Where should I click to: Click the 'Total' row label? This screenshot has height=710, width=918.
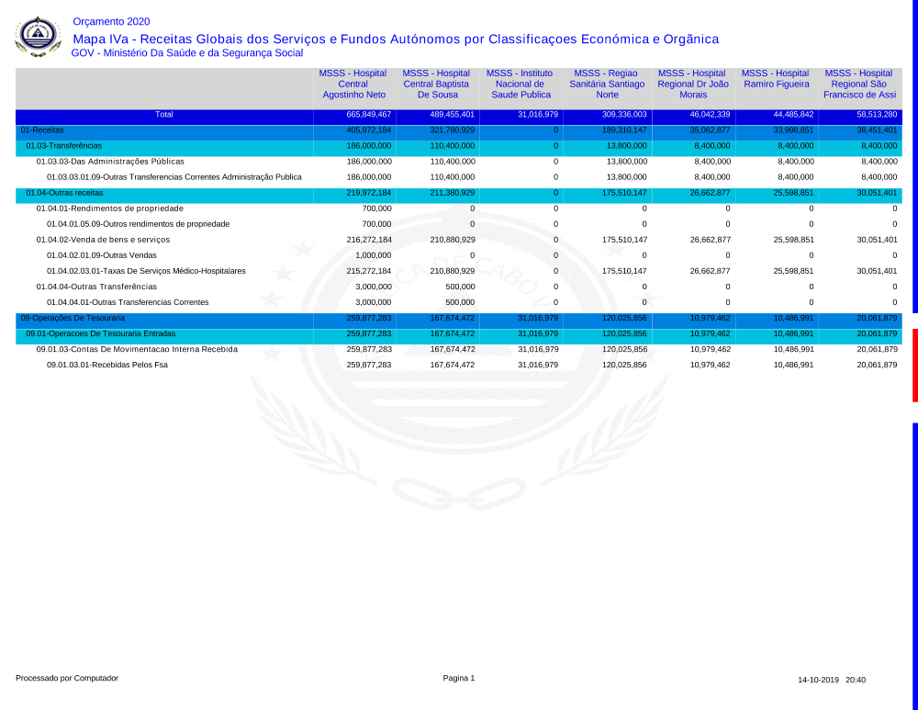click(164, 115)
